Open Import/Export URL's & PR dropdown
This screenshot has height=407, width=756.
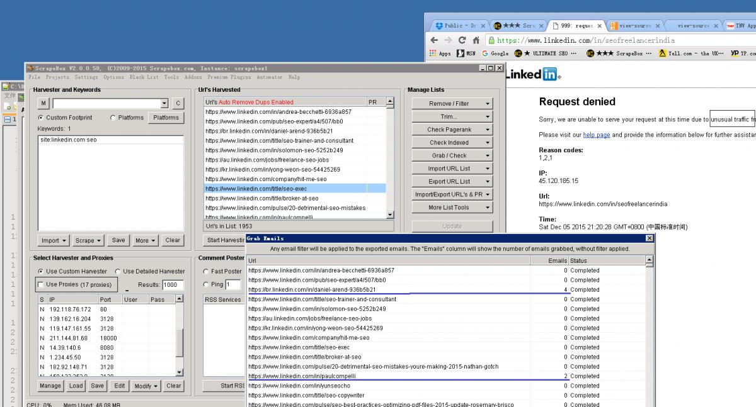[x=452, y=194]
